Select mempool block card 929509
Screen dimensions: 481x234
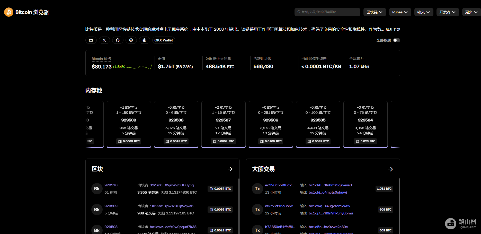[x=129, y=125]
